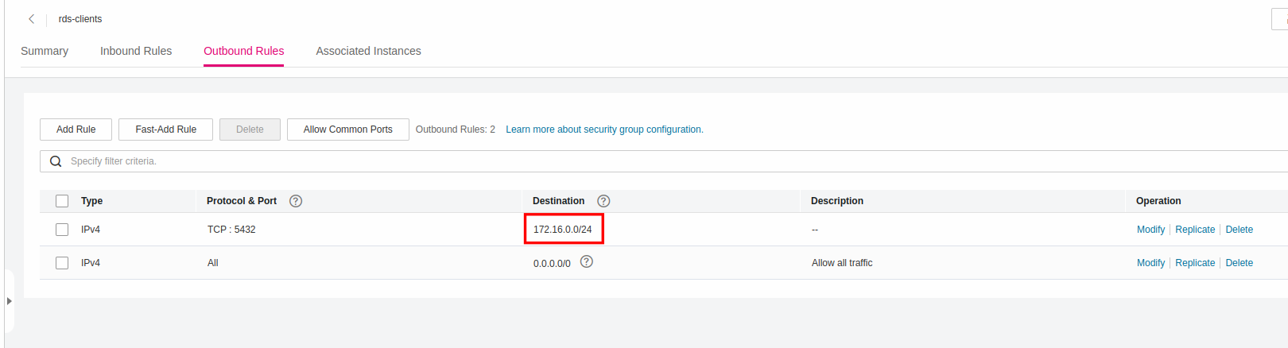
Task: Expand the collapsed left sidebar panel
Action: coord(9,301)
